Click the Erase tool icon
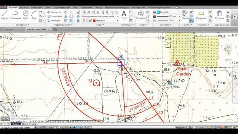This screenshot has height=134, width=238. coord(78,12)
